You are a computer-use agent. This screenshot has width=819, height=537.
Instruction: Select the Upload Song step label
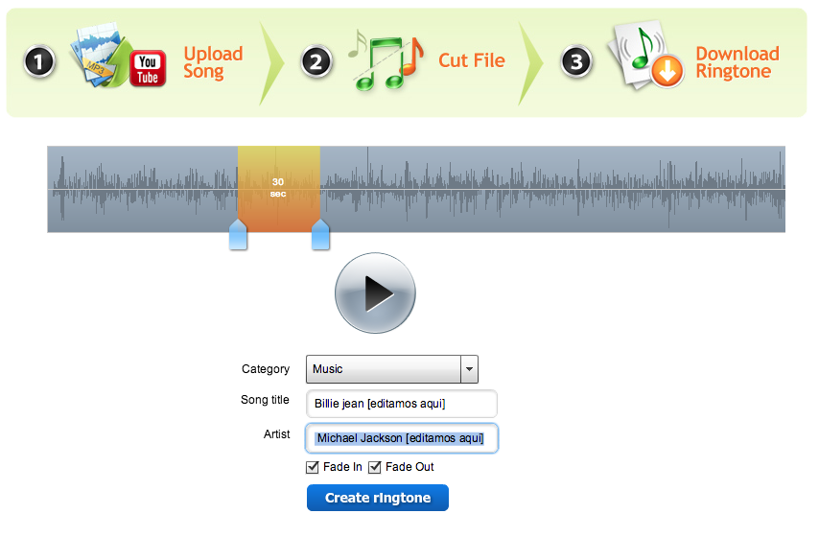(213, 62)
